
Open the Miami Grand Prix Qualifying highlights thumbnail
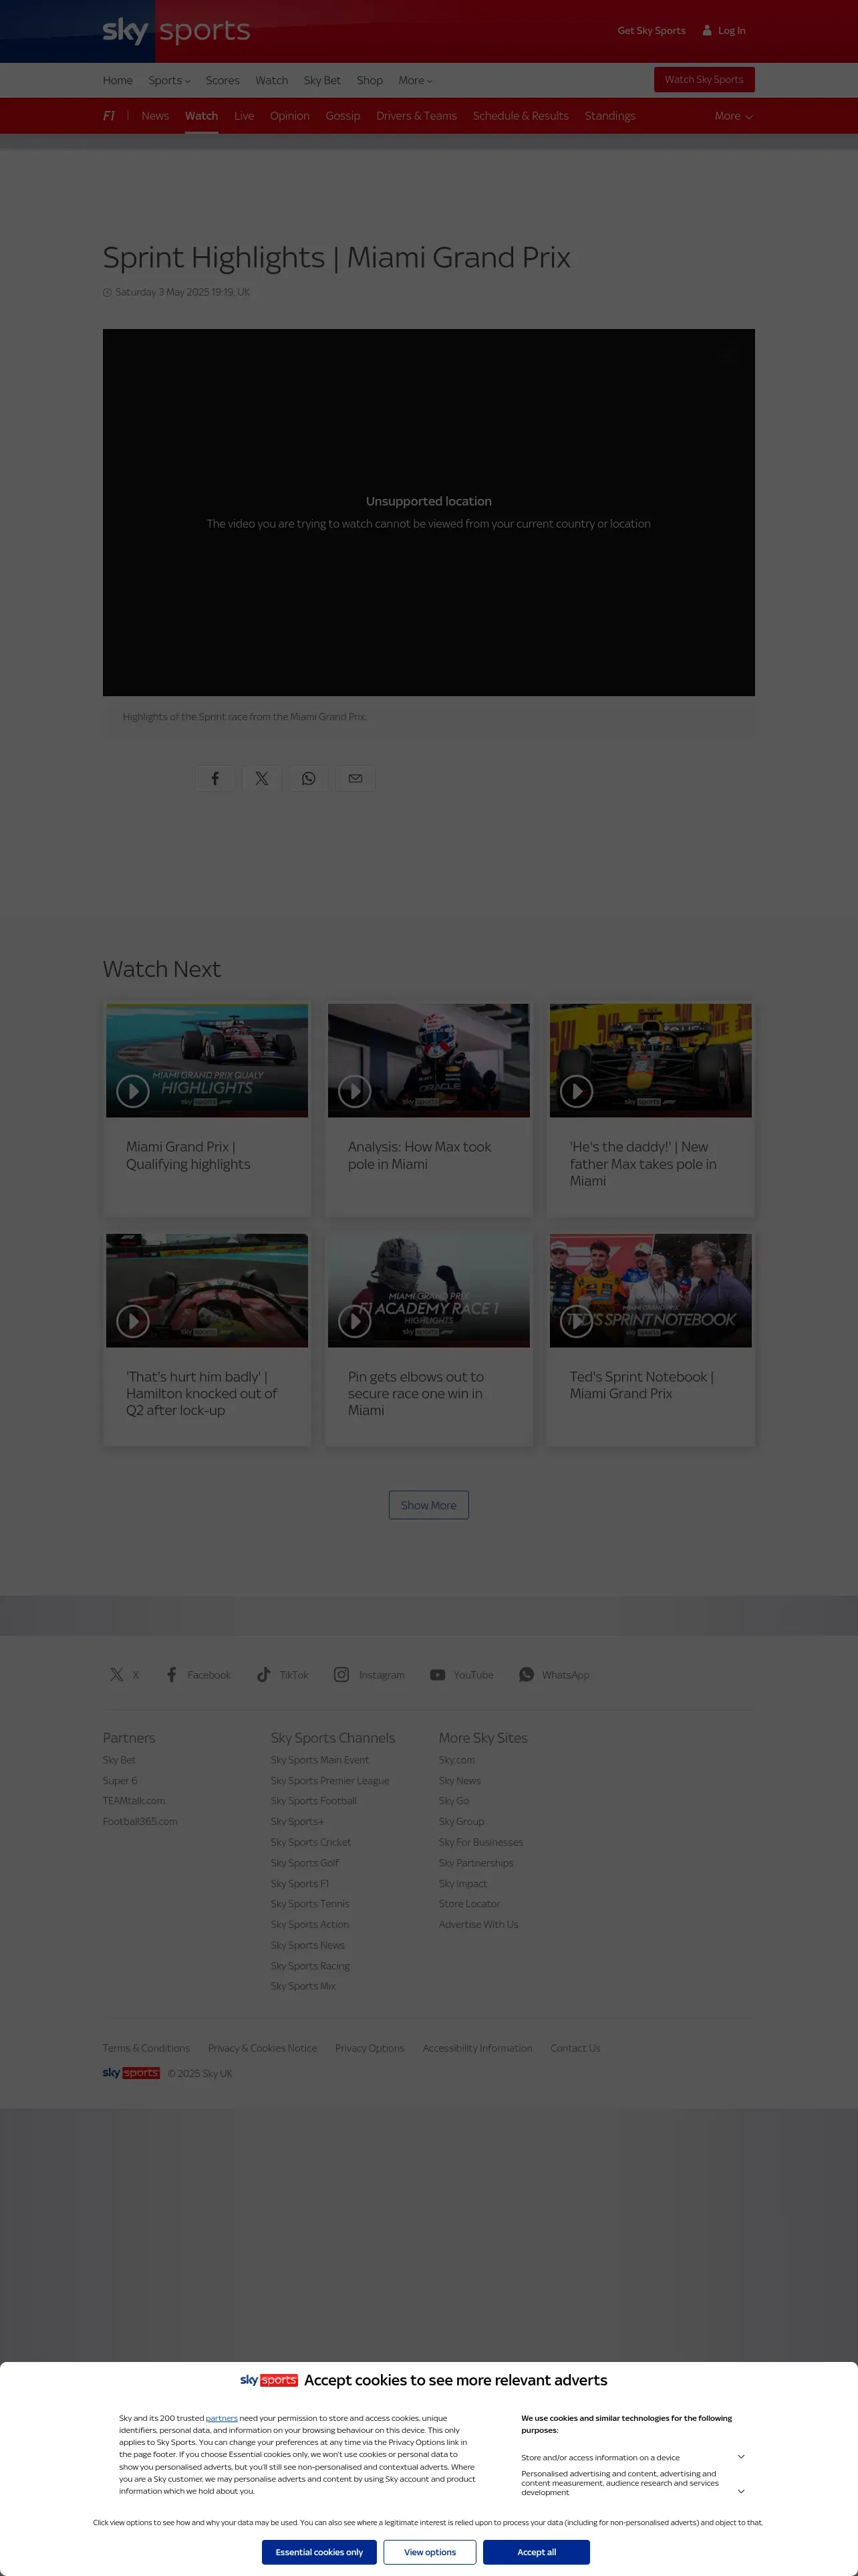tap(206, 1060)
